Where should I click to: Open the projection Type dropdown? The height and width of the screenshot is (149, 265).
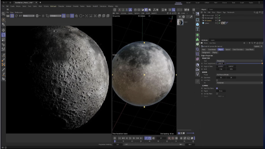point(239,60)
